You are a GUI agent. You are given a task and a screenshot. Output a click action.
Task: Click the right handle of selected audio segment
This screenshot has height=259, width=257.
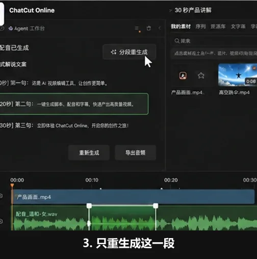coord(156,205)
